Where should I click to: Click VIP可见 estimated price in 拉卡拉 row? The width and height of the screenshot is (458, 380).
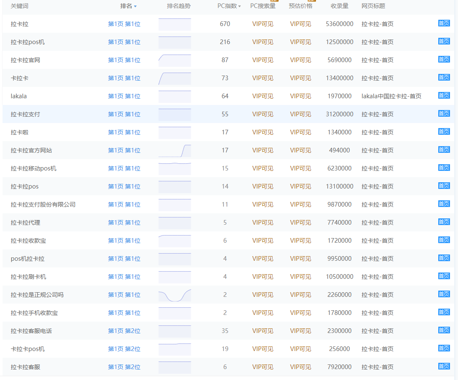[300, 24]
